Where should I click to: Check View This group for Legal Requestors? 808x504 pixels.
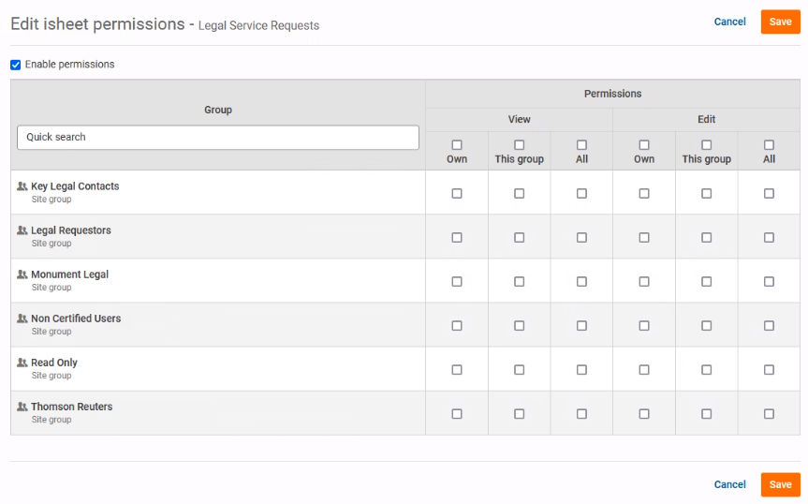(519, 238)
